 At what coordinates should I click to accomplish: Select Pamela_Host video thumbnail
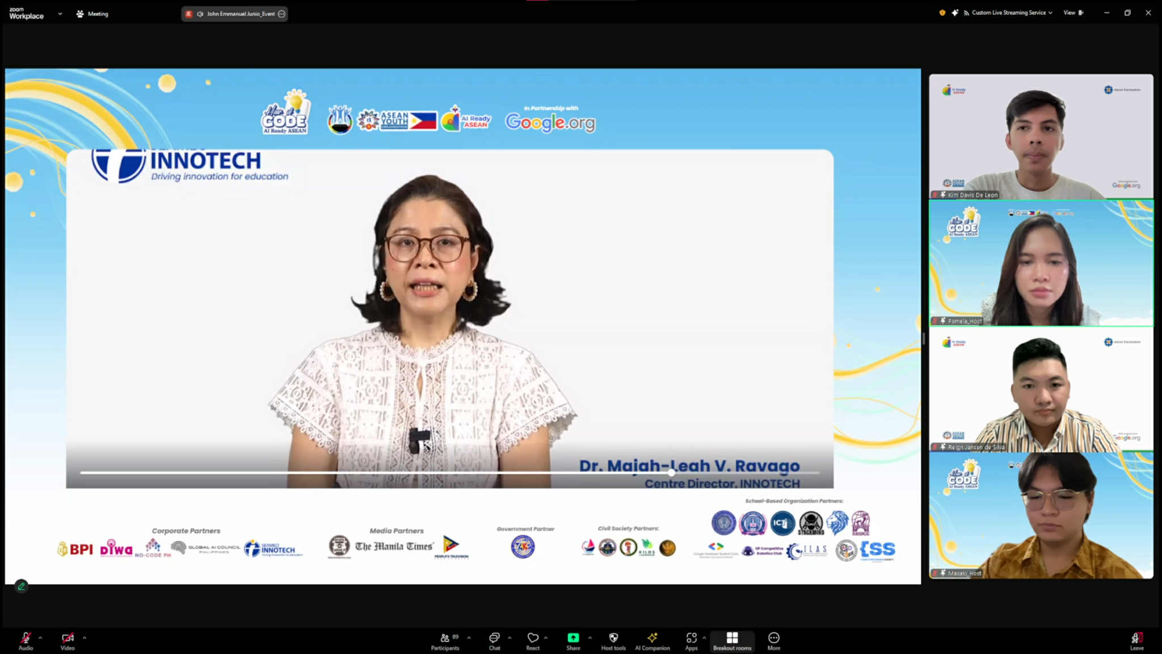click(1041, 263)
